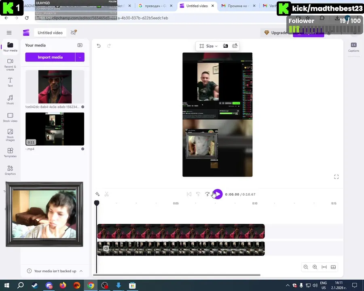This screenshot has height=291, width=364.
Task: Rewind five seconds
Action: [198, 194]
